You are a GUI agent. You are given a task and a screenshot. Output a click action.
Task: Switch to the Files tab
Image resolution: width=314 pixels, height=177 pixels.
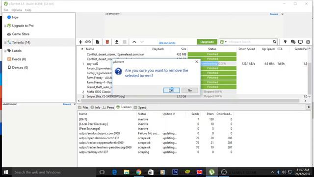(x=83, y=107)
